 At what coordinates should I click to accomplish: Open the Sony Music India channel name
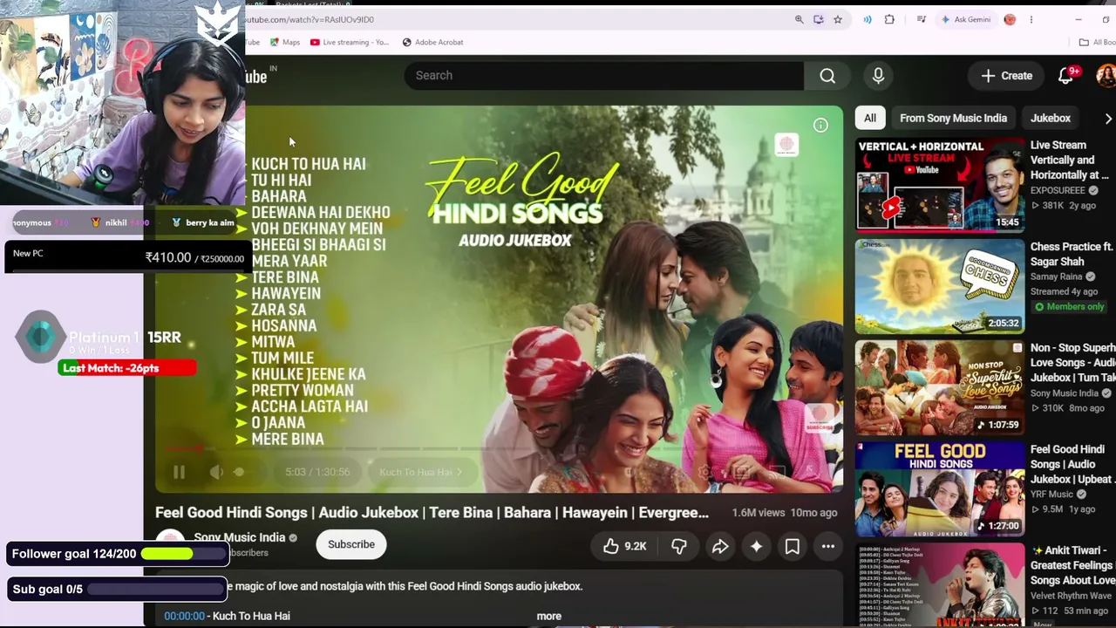point(239,537)
